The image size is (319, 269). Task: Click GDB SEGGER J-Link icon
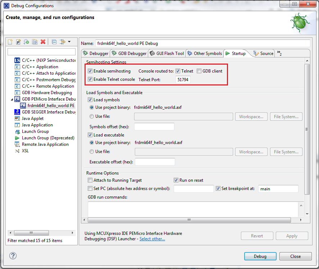(17, 112)
